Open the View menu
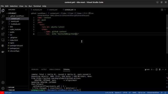Screen dimensions: 168x94 21,6
